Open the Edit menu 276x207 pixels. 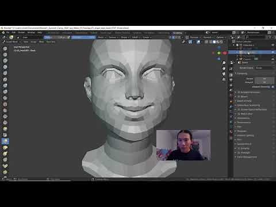pyautogui.click(x=14, y=33)
